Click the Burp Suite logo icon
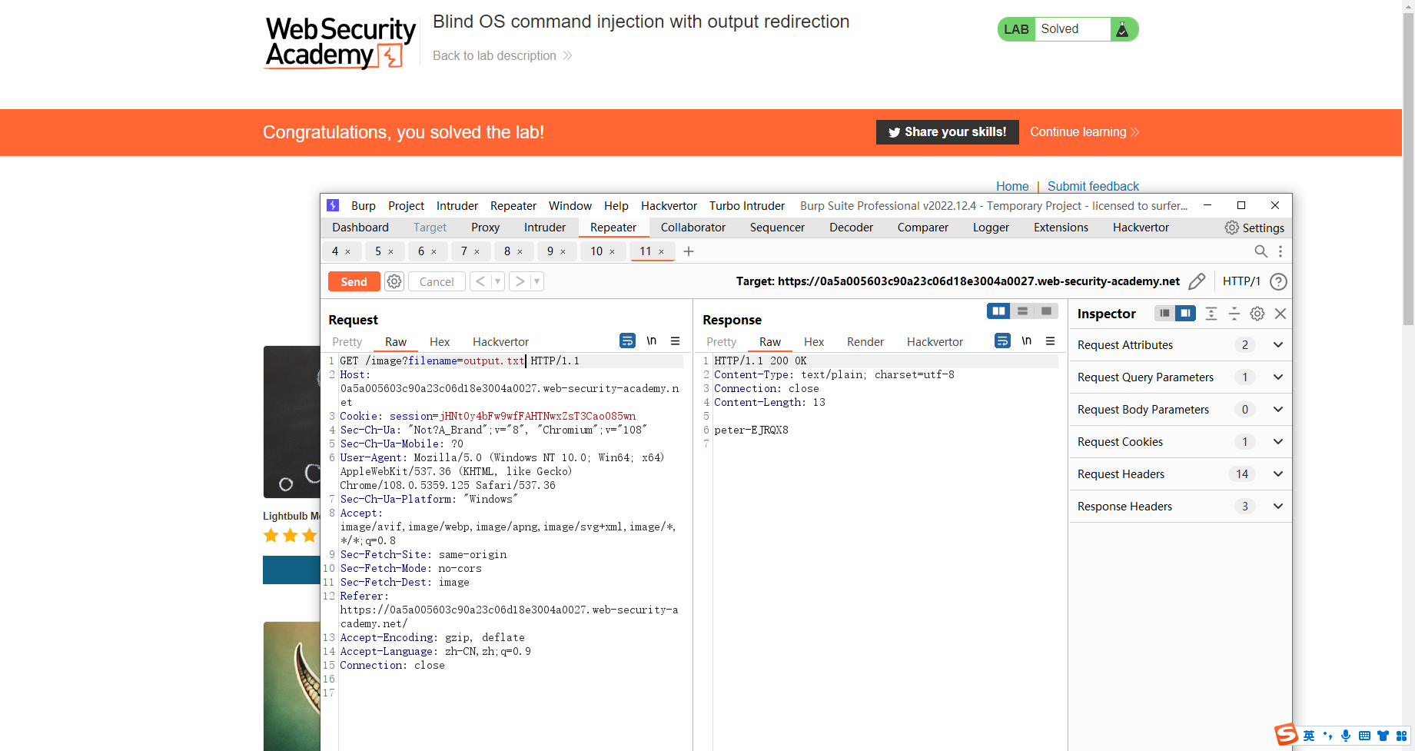 (x=333, y=205)
